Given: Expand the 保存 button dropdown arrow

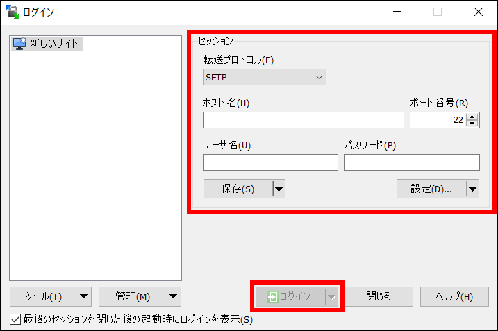Looking at the screenshot, I should (x=279, y=189).
